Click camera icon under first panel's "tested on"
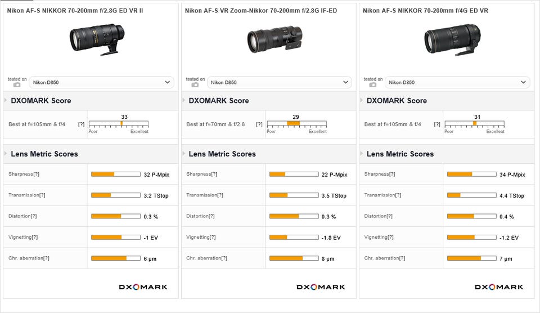Screen dimensions: 540x313 pyautogui.click(x=17, y=85)
